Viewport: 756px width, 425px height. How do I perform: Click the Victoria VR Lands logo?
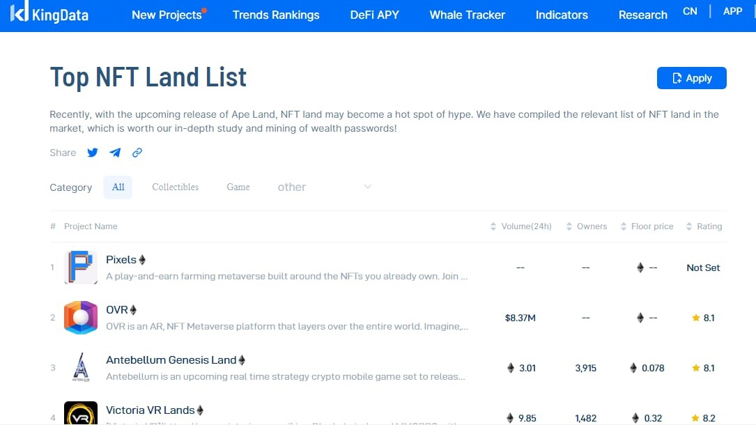pos(81,413)
